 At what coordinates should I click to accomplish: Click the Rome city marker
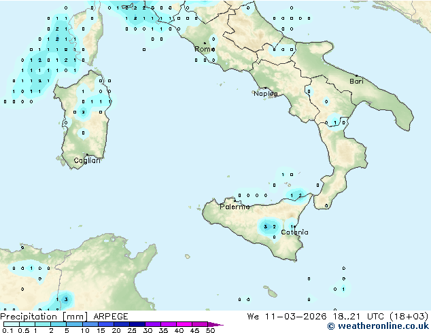click(204, 43)
